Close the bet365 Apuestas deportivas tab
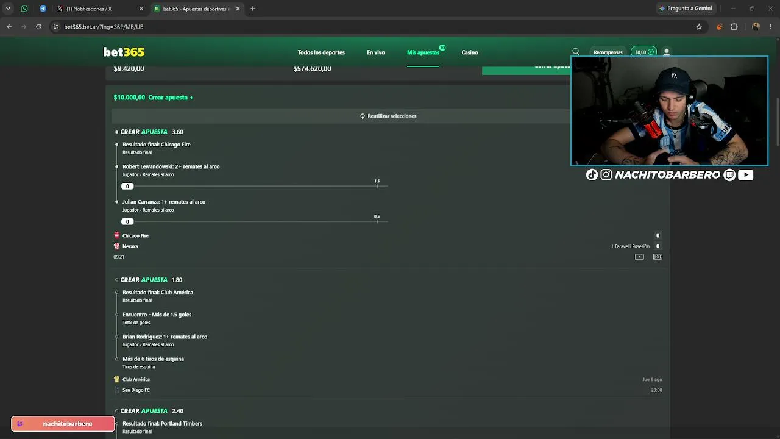780x439 pixels. coord(238,9)
